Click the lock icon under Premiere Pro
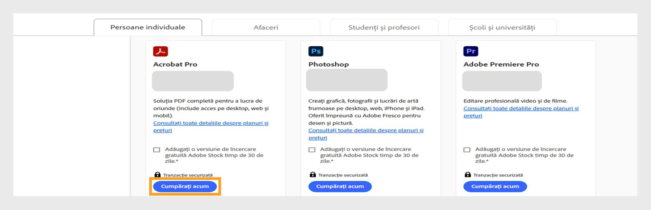This screenshot has height=210, width=651. (468, 175)
